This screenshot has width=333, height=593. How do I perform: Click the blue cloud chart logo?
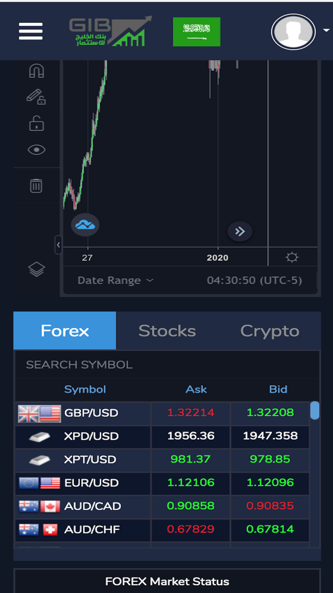point(85,225)
